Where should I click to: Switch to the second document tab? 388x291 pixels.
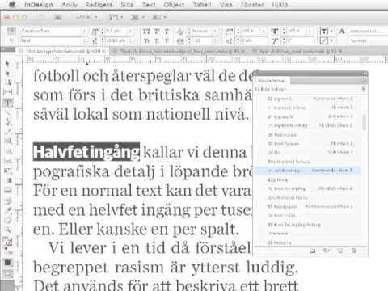179,51
